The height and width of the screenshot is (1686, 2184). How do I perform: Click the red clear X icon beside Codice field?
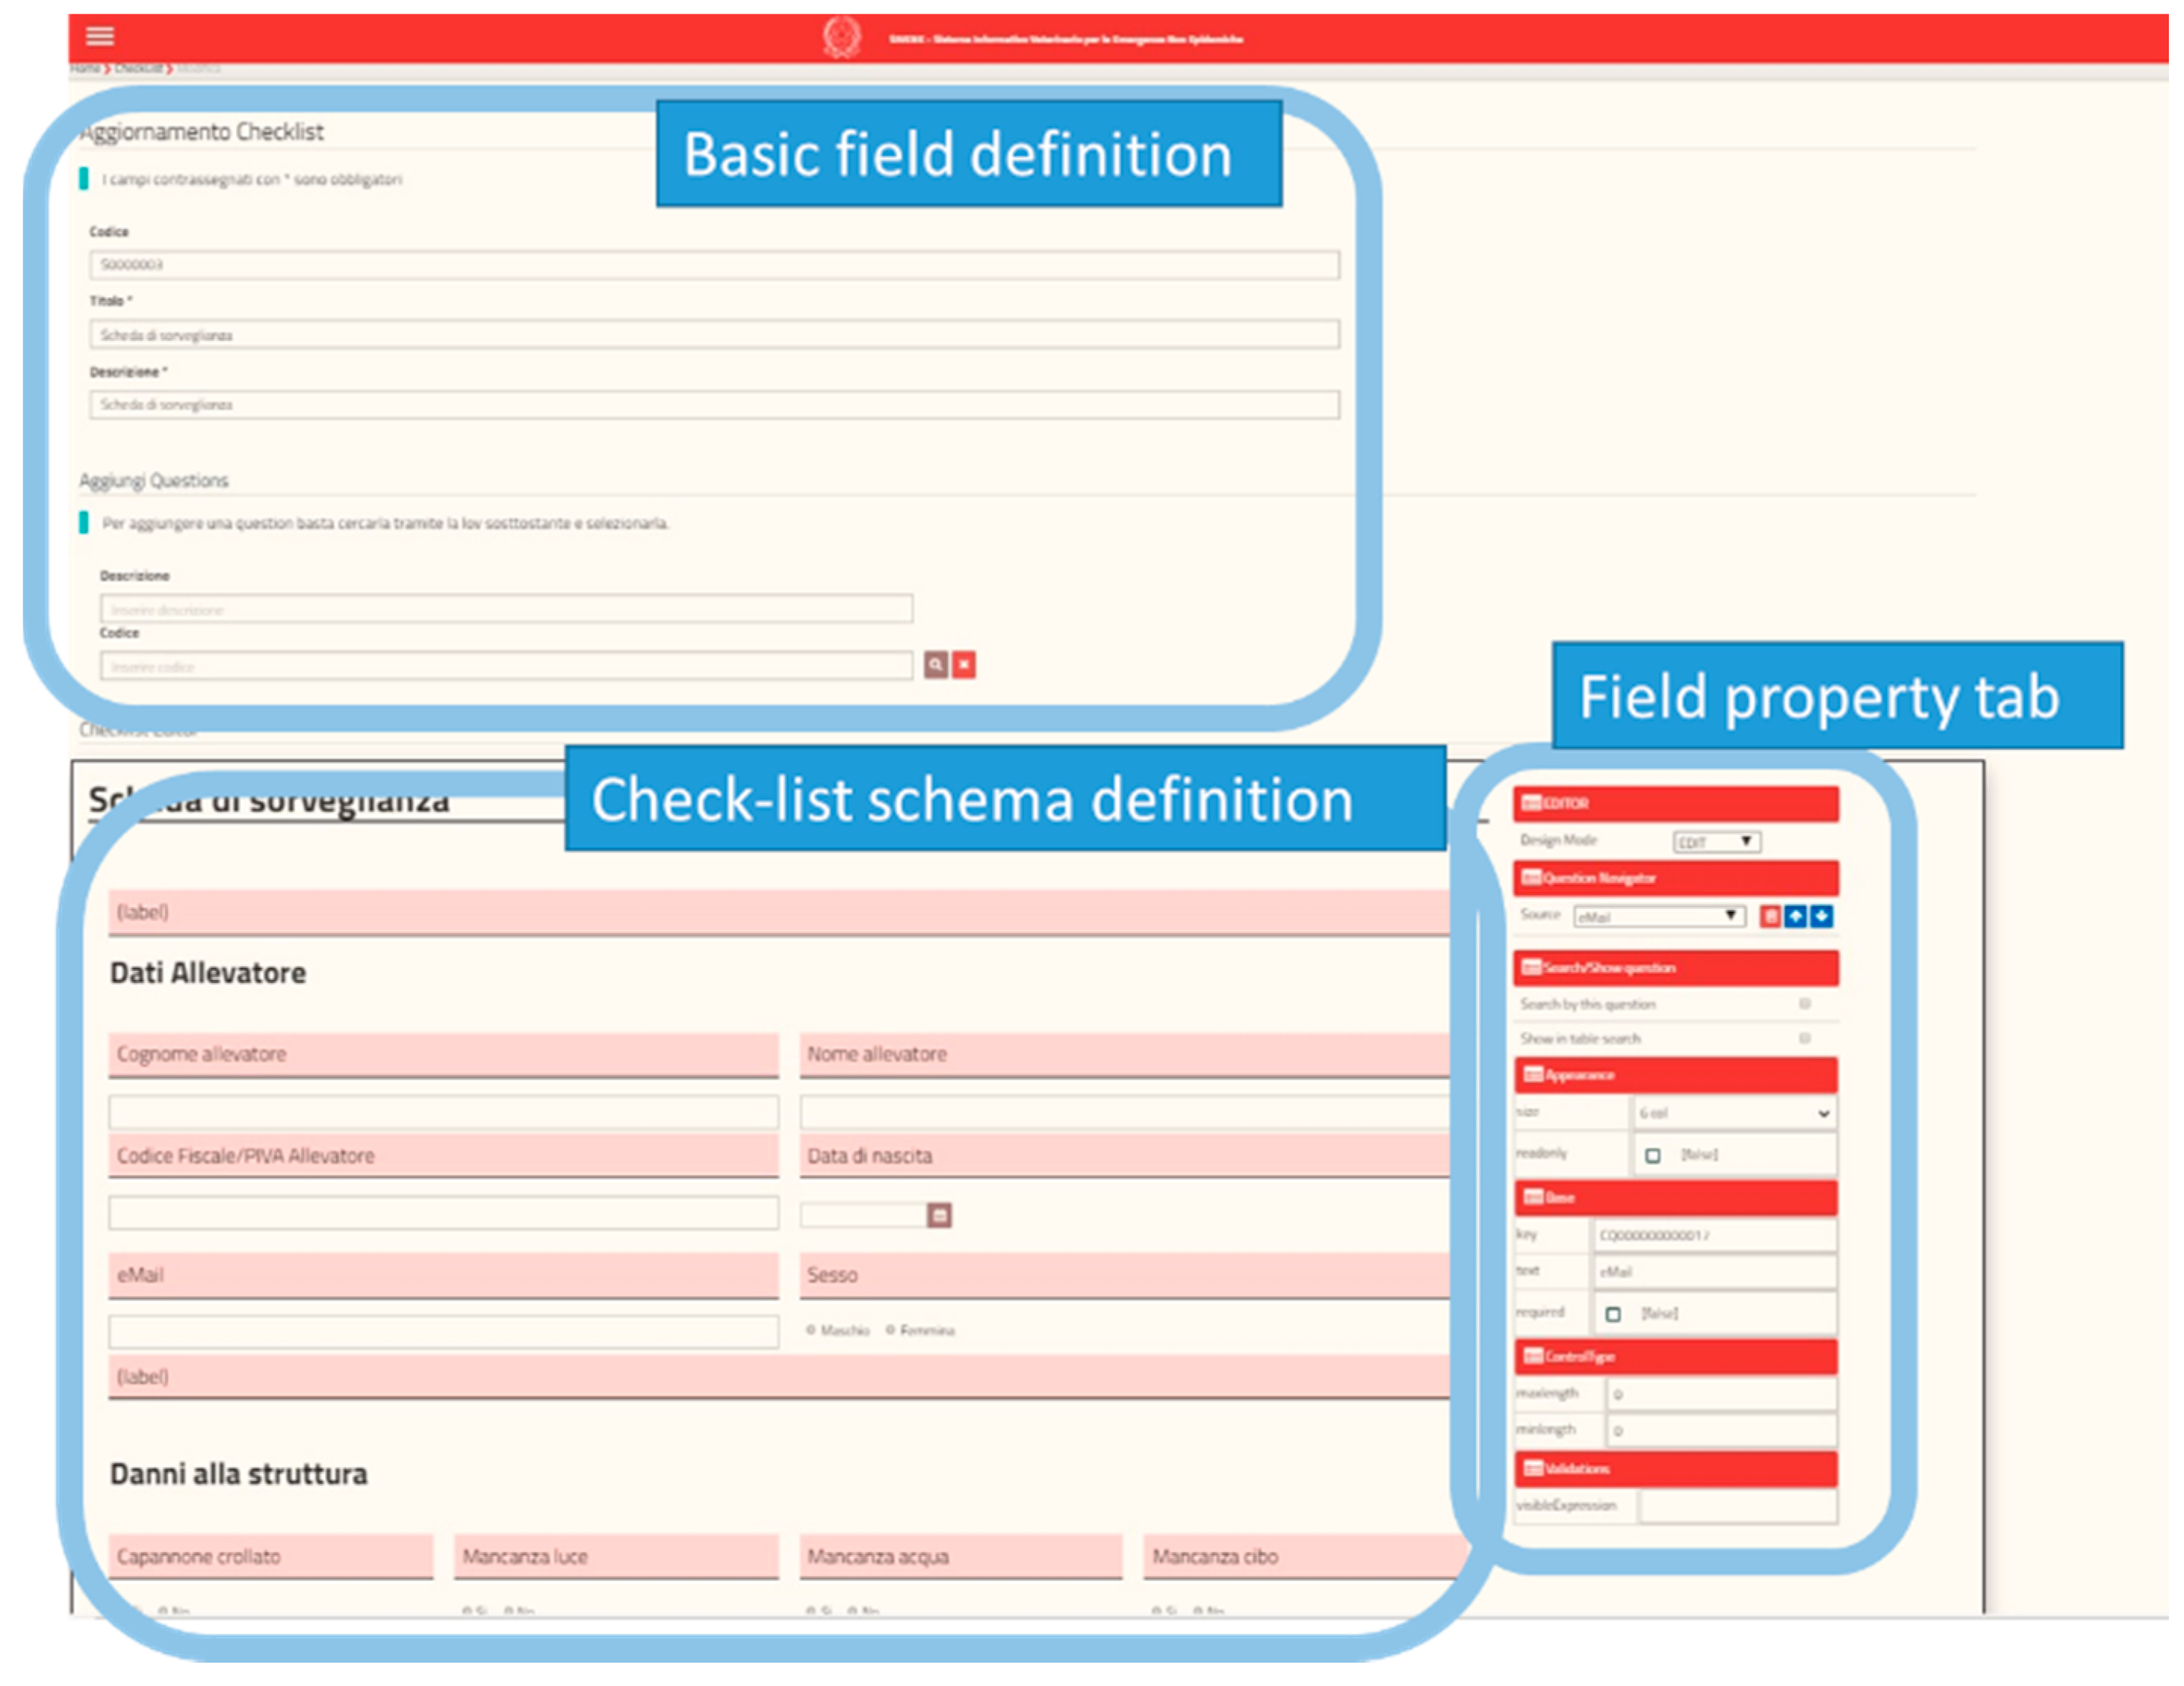[964, 665]
